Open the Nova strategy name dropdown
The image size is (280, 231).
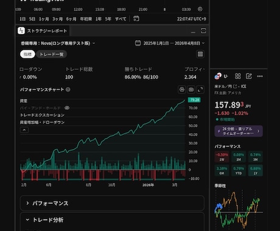click(58, 43)
